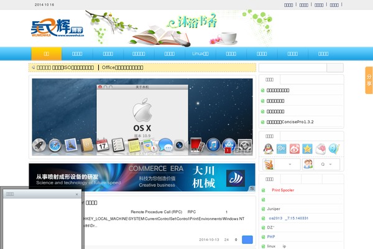This screenshot has height=249, width=373.
Task: Click the yellow star Qzone icon
Action: coord(307,149)
